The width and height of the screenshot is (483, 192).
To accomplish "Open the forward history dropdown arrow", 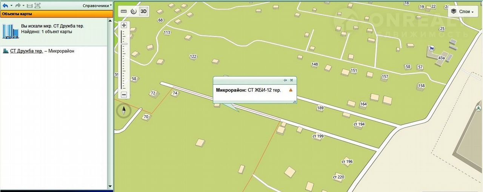I will (x=23, y=6).
